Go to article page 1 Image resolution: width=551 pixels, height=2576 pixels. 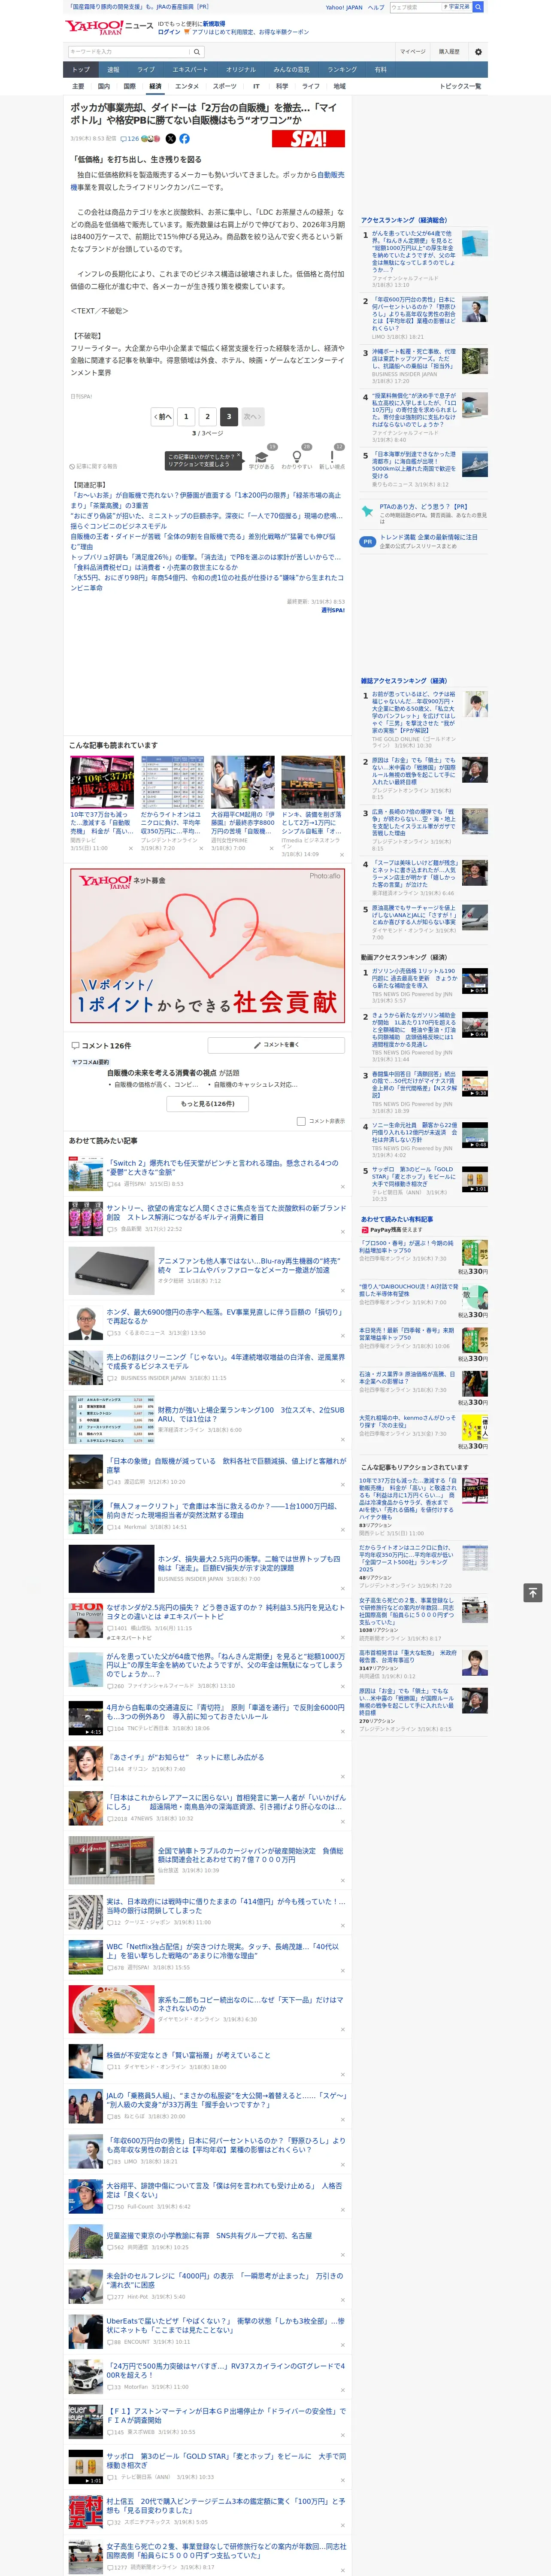[186, 416]
